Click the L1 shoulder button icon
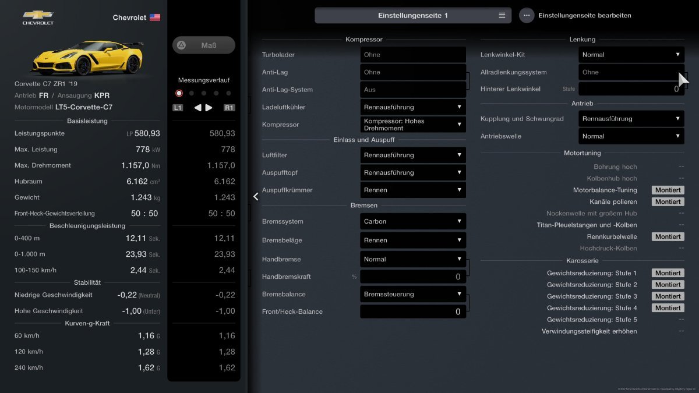The image size is (699, 393). (178, 108)
